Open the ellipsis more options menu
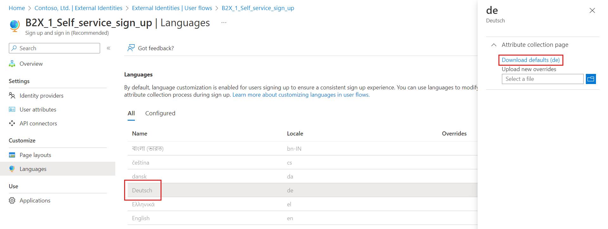Image resolution: width=608 pixels, height=229 pixels. pos(224,23)
